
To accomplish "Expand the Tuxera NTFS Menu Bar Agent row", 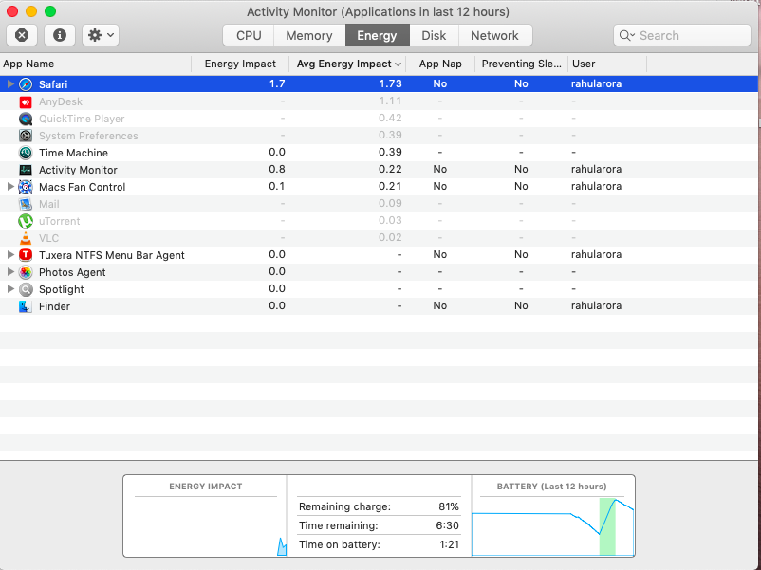I will (10, 255).
